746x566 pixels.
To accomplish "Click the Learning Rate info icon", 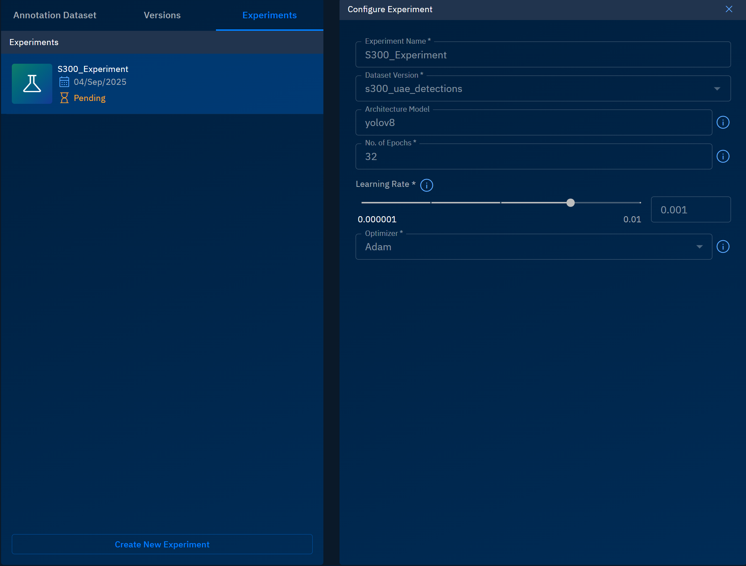I will tap(426, 185).
